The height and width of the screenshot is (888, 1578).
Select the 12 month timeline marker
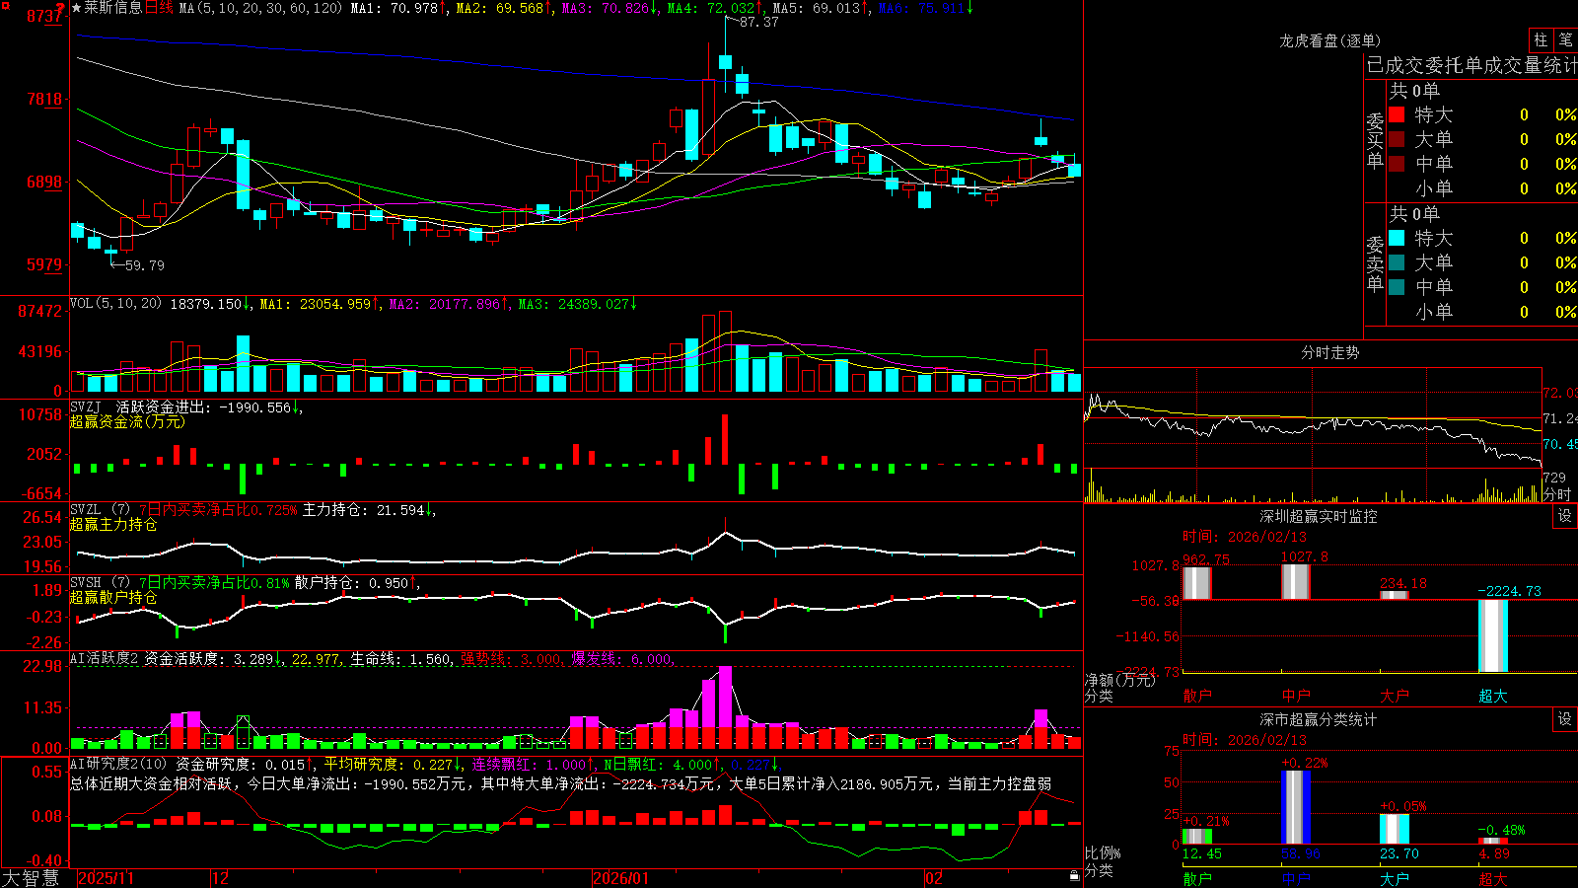[x=221, y=878]
